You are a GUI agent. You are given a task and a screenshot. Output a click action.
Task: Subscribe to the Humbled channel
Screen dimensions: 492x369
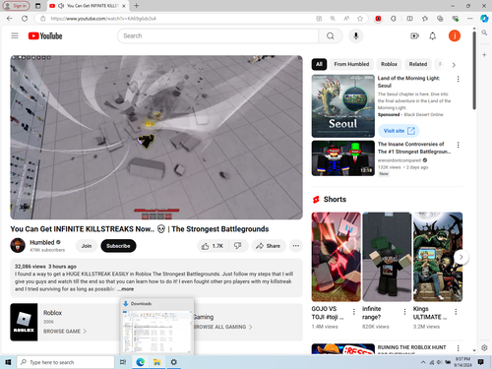click(x=118, y=246)
